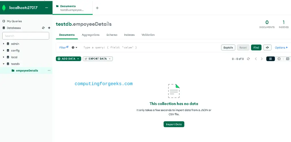Viewport: 291px width, 142px height.
Task: Select the admin database
Action: point(15,44)
